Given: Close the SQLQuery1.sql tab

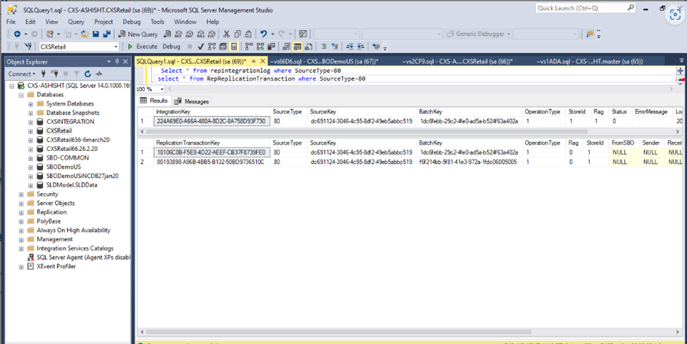Looking at the screenshot, I should pos(262,61).
